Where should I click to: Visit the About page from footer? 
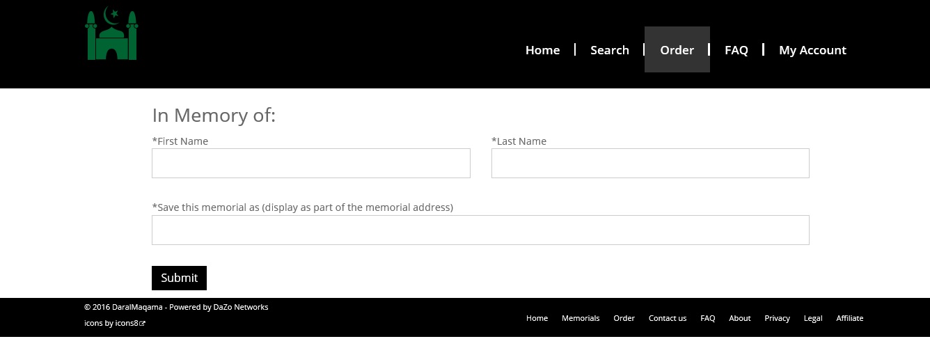[740, 318]
